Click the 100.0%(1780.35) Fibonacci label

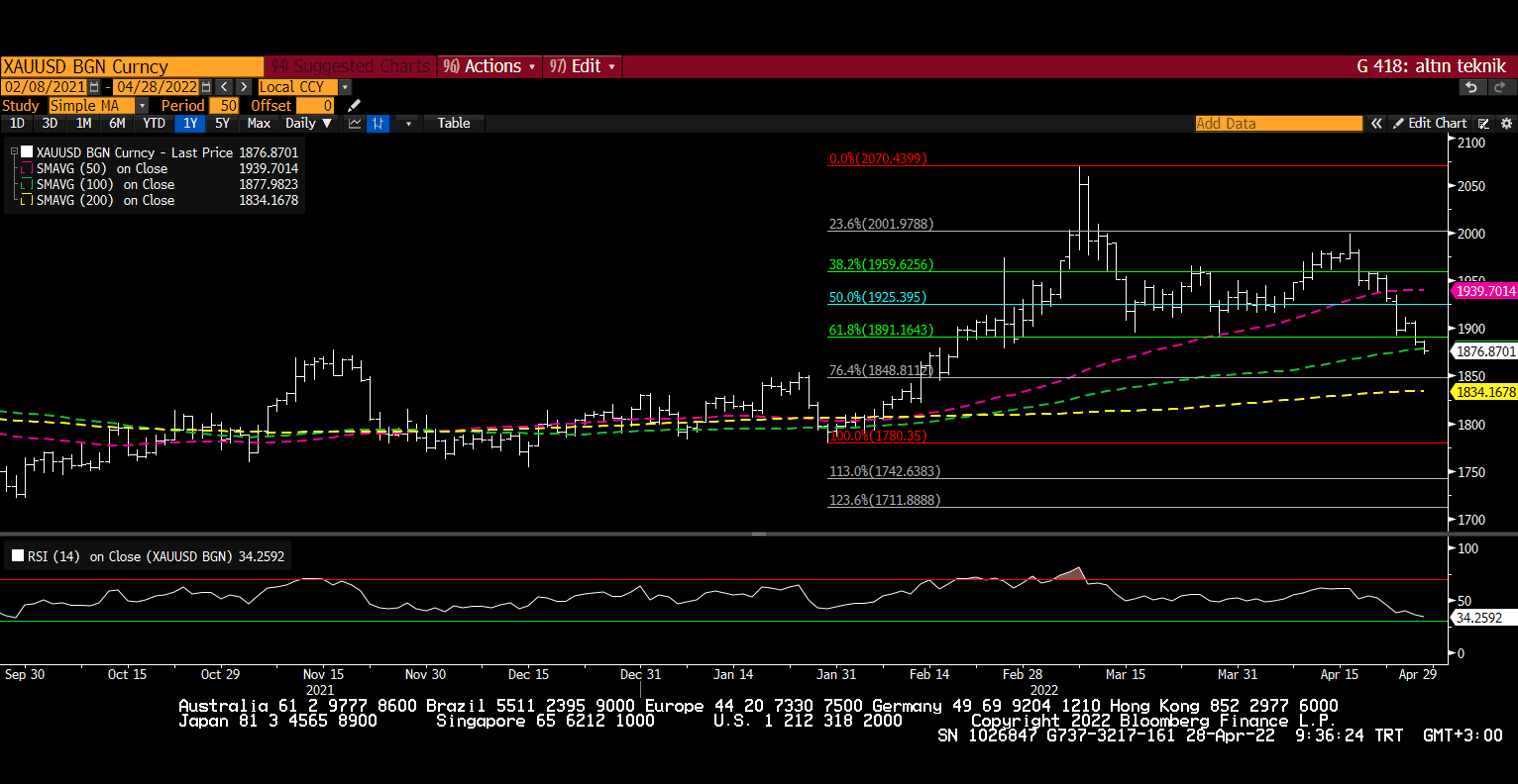pos(877,436)
